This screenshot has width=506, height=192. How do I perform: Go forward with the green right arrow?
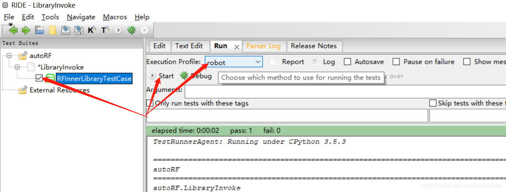[26, 30]
